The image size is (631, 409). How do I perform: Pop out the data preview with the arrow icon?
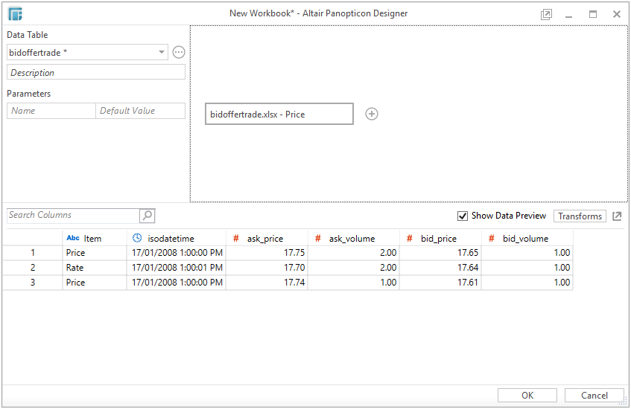(617, 216)
